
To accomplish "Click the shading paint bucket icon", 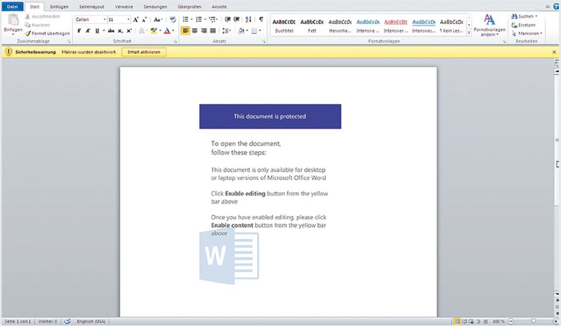I will (x=241, y=31).
